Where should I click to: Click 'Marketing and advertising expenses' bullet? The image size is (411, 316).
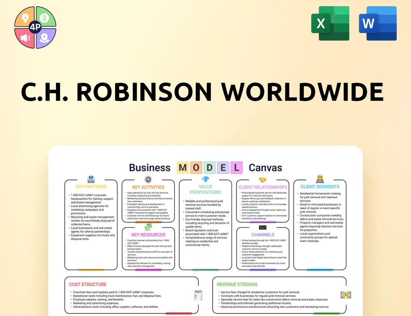(x=95, y=303)
